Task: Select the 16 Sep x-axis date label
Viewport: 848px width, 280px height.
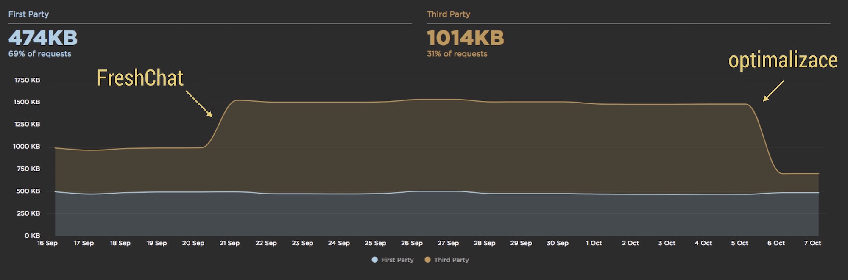Action: coord(47,243)
